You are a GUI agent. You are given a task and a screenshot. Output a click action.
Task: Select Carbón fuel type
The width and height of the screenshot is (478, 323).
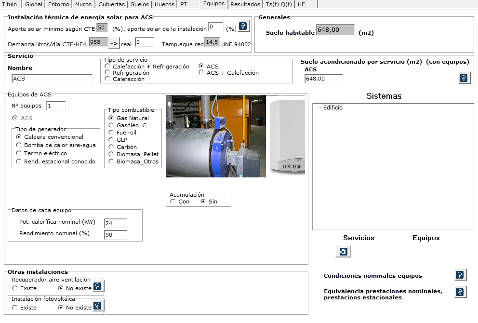click(122, 147)
